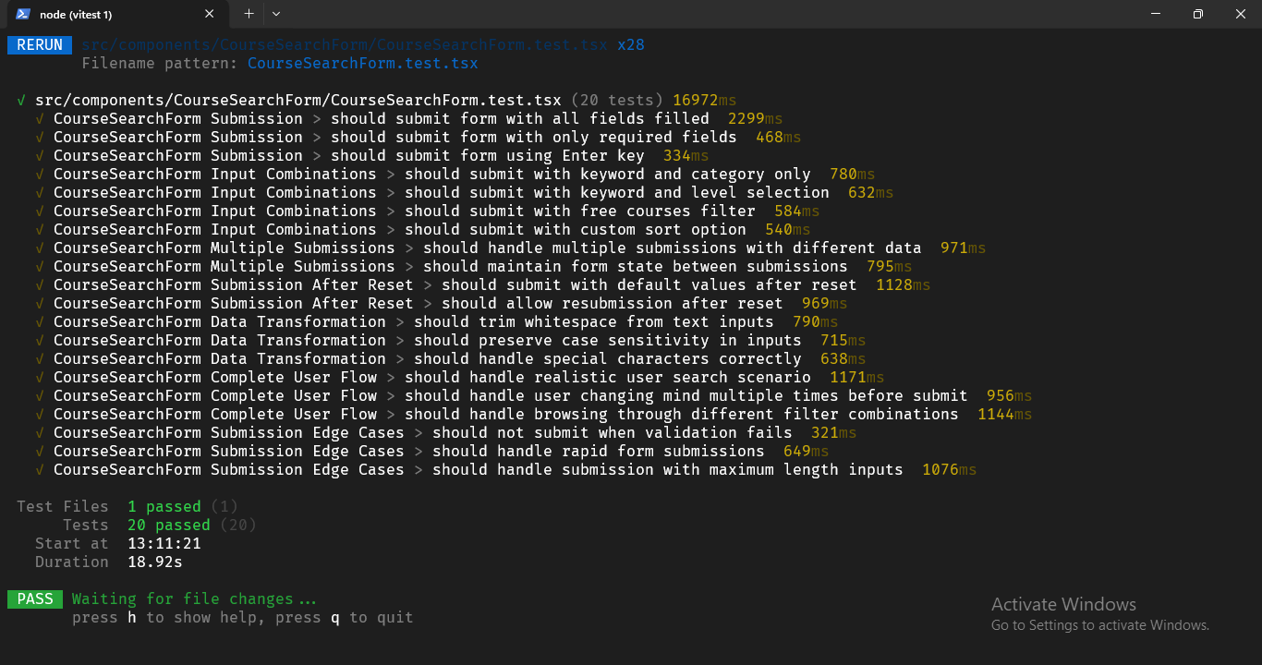
Task: Close the terminal window
Action: click(1240, 14)
